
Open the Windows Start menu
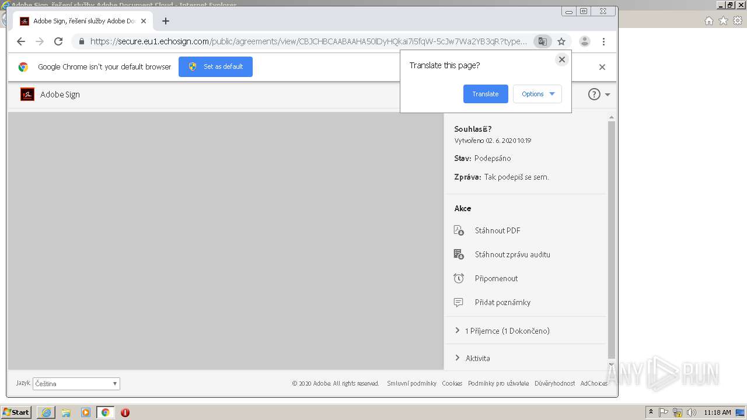click(x=16, y=412)
